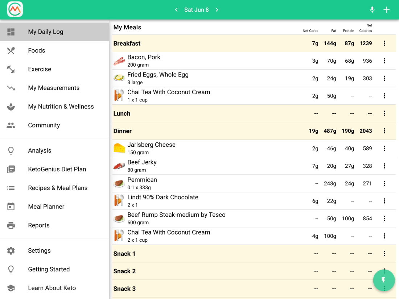Viewport: 399px width, 299px height.
Task: Go to previous day using left chevron
Action: coord(176,10)
